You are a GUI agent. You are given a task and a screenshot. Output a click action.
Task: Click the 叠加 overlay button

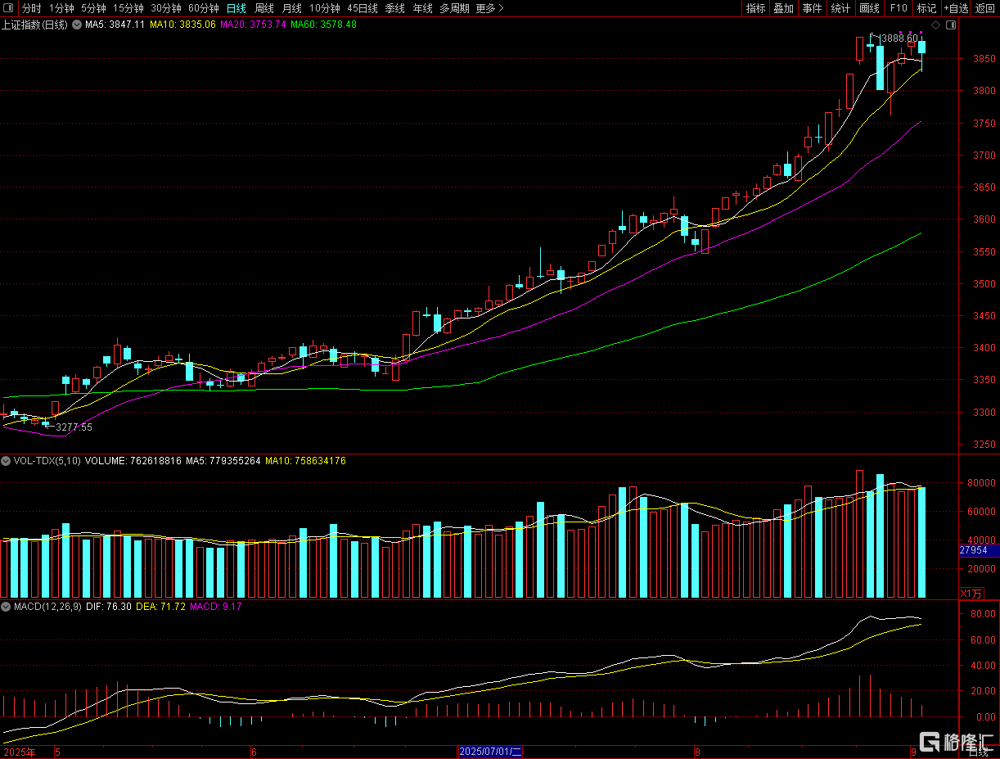coord(783,8)
